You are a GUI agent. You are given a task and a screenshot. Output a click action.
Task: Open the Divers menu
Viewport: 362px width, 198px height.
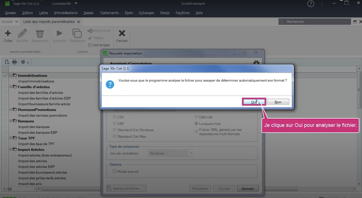click(165, 13)
